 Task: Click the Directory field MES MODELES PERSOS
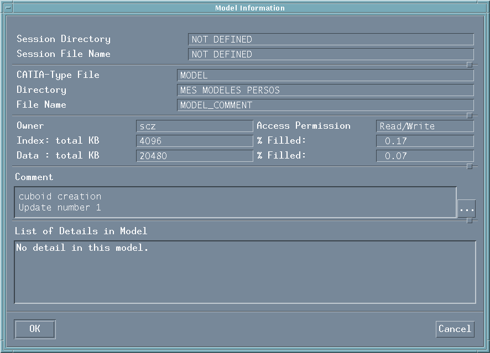pyautogui.click(x=325, y=90)
